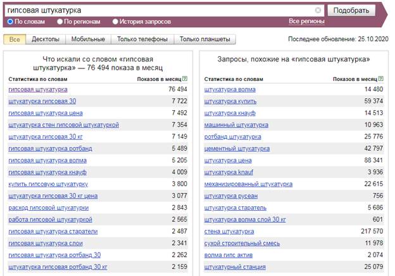Open the 'купить гипсовую штукатурку' link
This screenshot has height=276, width=395.
point(48,184)
